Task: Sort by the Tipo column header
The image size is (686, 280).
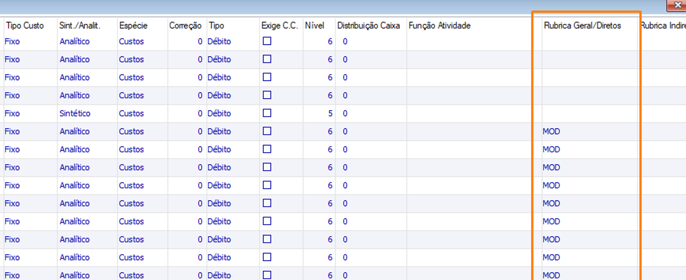Action: tap(216, 25)
